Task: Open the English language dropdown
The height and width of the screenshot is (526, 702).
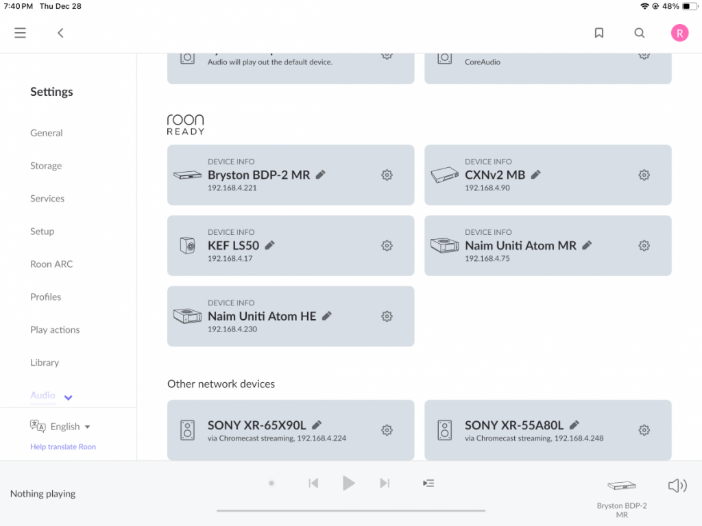Action: pos(60,426)
